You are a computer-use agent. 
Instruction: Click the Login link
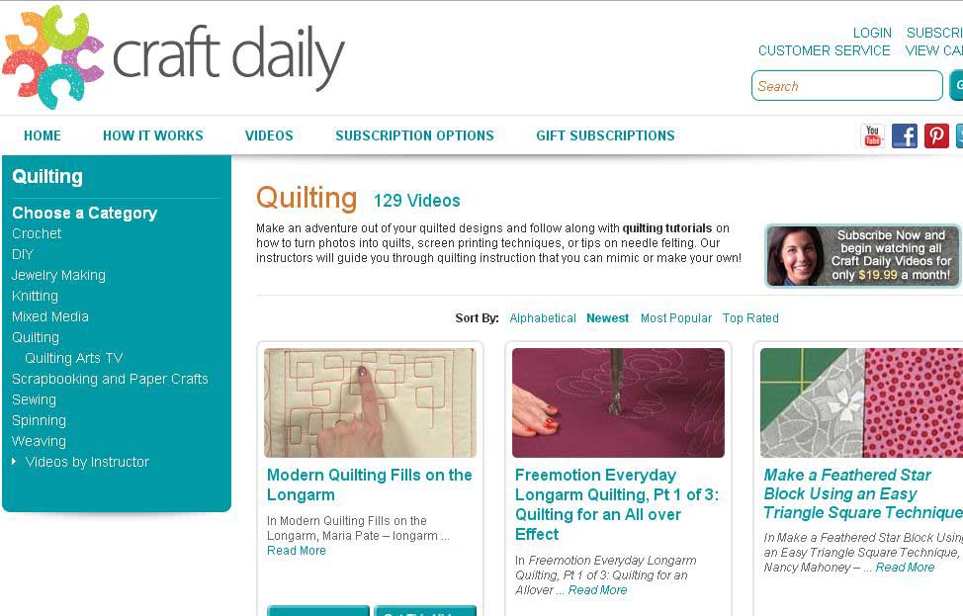[872, 34]
